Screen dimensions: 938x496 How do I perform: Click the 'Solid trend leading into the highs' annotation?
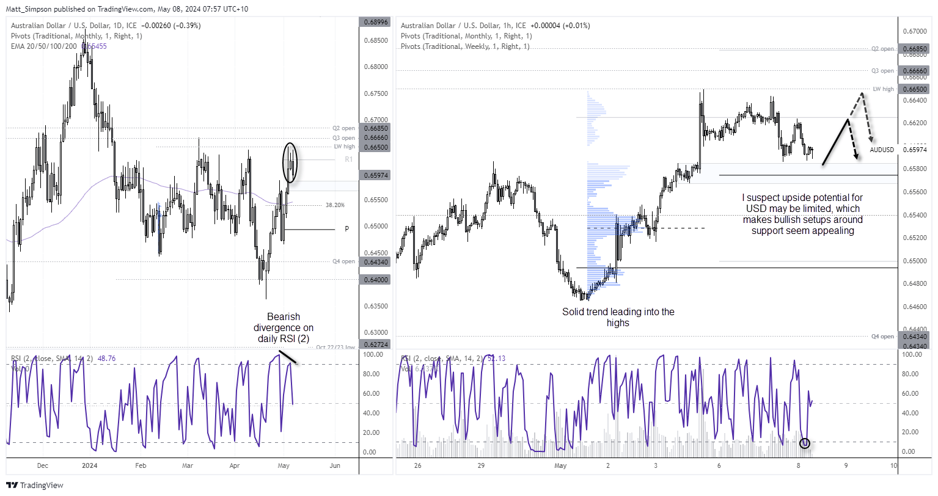[x=618, y=317]
